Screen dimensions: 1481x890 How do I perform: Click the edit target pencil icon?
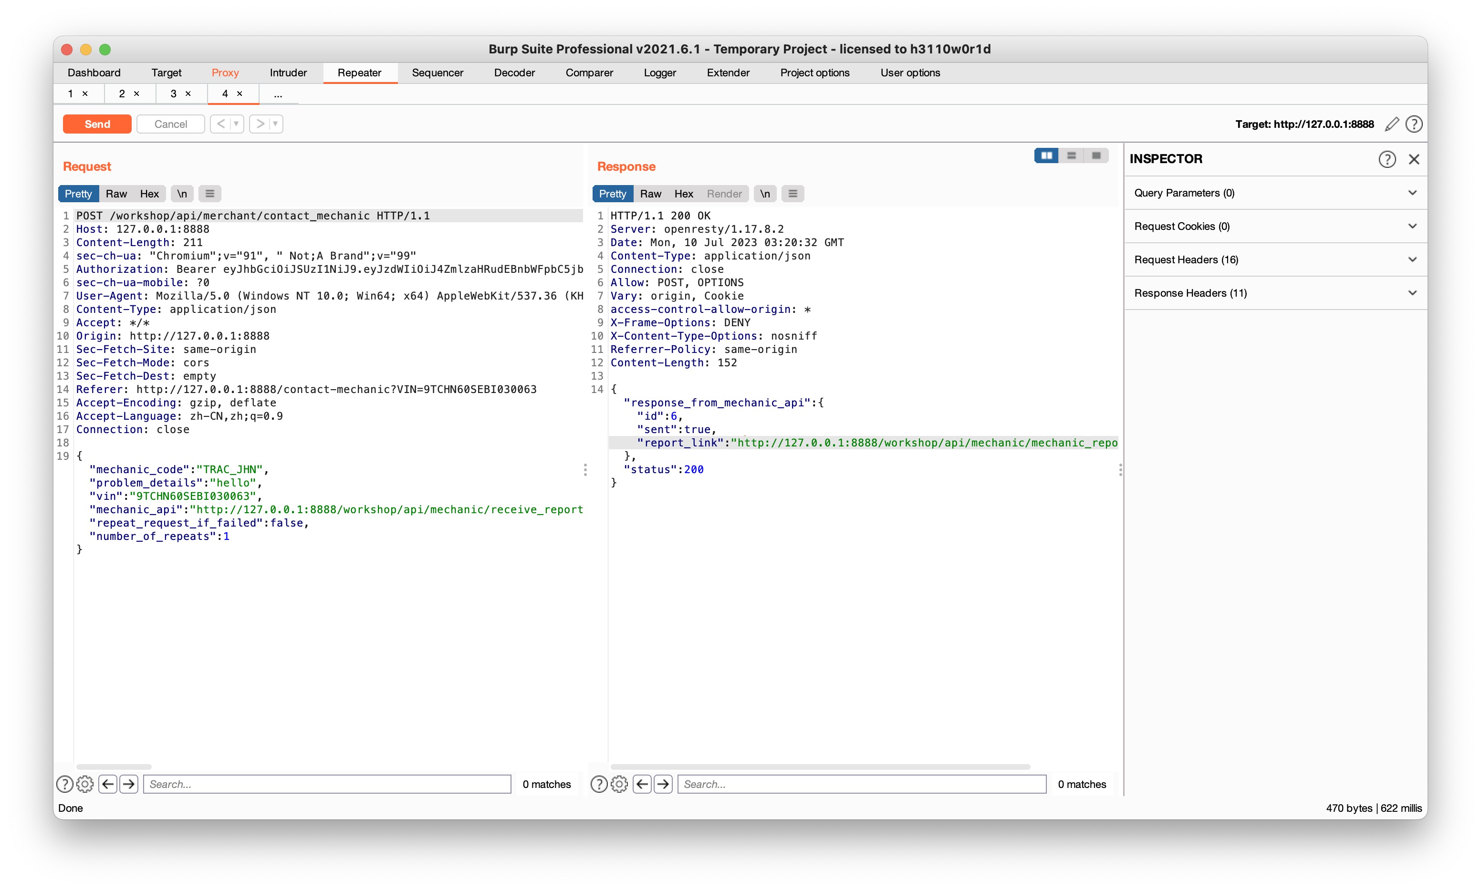[1391, 124]
